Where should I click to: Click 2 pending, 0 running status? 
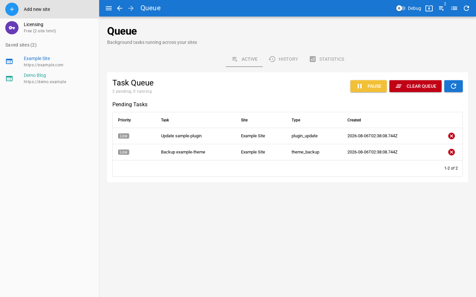(132, 91)
